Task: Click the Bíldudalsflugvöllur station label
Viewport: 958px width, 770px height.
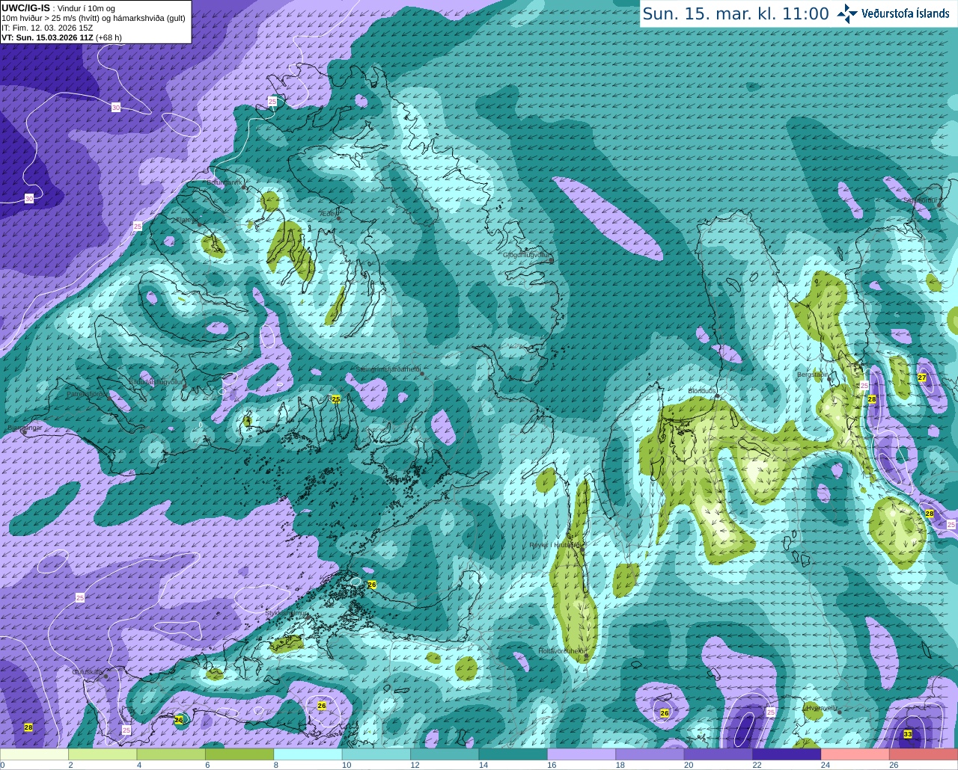Action: point(156,381)
